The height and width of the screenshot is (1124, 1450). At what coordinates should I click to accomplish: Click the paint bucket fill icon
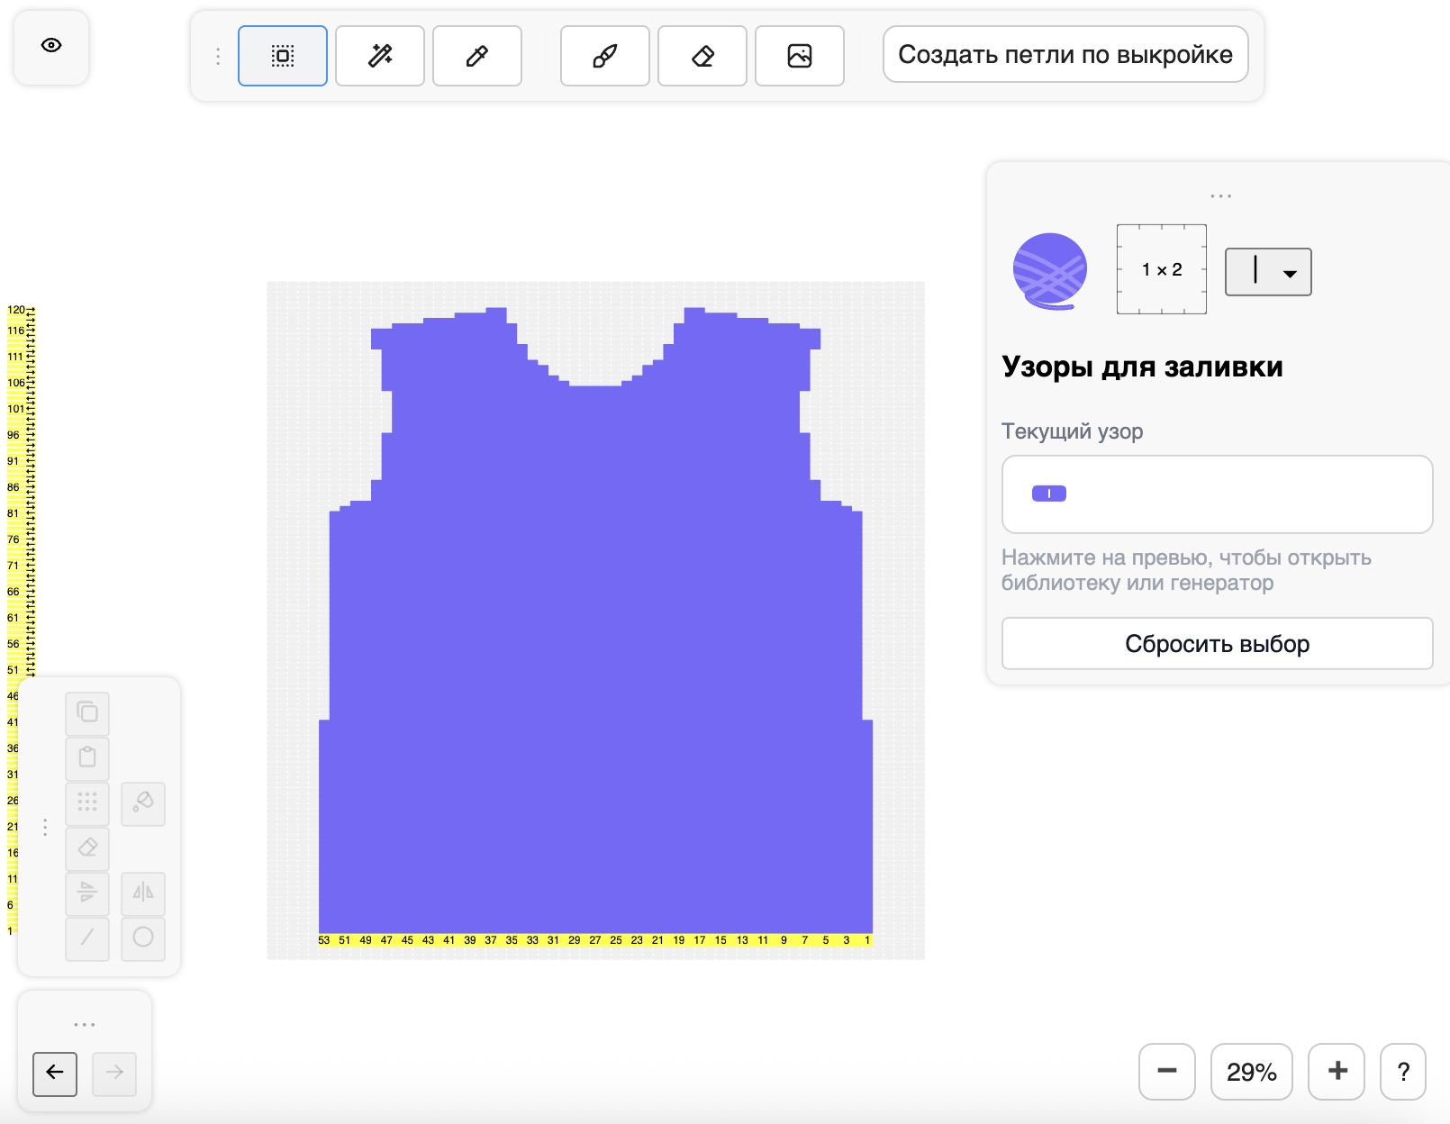[143, 802]
